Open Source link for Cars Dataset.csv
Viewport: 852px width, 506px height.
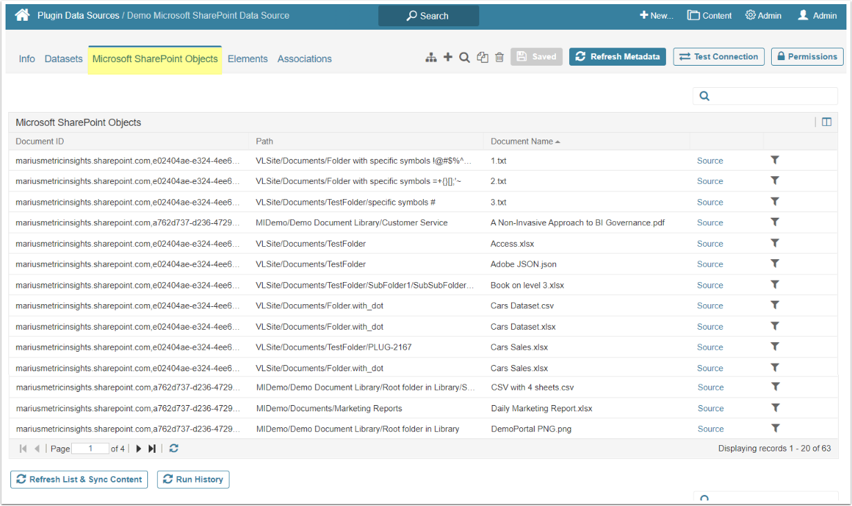tap(710, 306)
